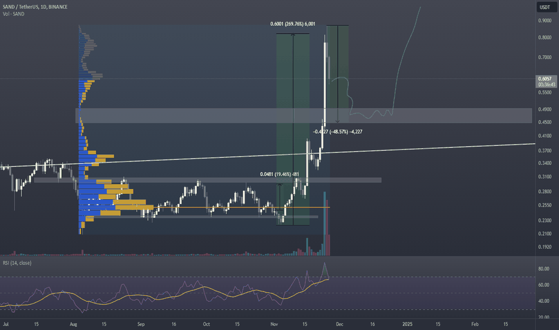559x330 pixels.
Task: Click the Aug label on time axis
Action: tap(73, 324)
